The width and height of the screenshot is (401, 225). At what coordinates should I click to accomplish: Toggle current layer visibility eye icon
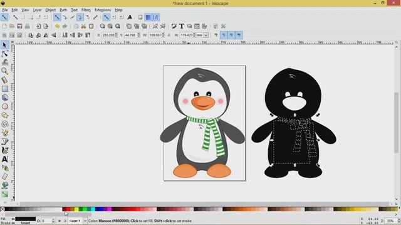pos(60,221)
